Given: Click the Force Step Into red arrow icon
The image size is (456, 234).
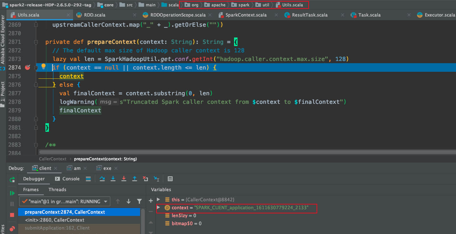Looking at the screenshot, I should (124, 179).
